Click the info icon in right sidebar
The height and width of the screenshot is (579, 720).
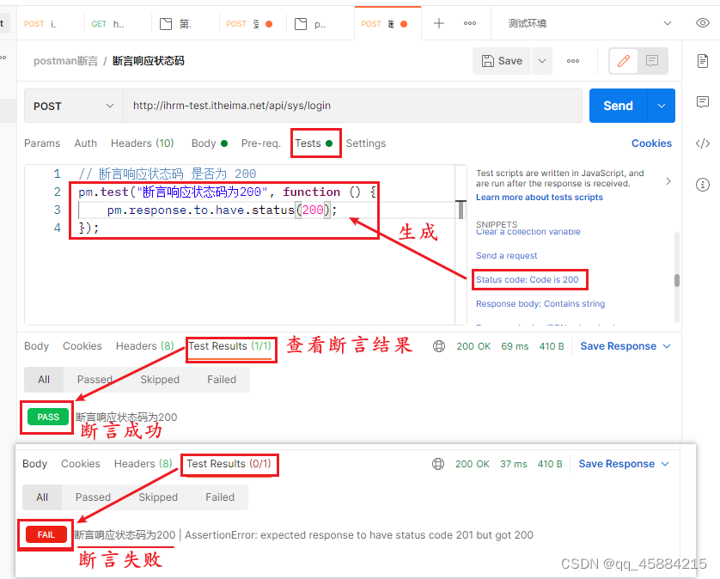pyautogui.click(x=703, y=185)
